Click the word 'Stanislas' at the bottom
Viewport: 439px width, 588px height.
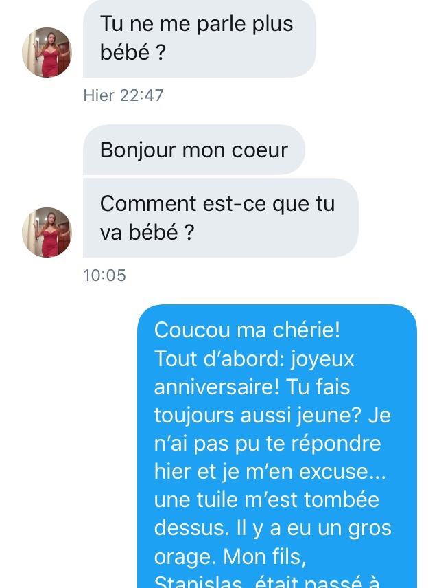click(x=198, y=581)
